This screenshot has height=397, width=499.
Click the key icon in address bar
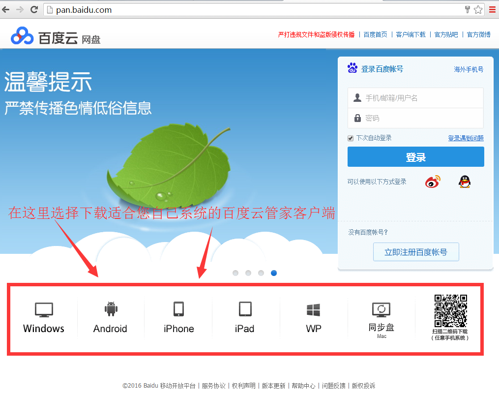click(467, 9)
